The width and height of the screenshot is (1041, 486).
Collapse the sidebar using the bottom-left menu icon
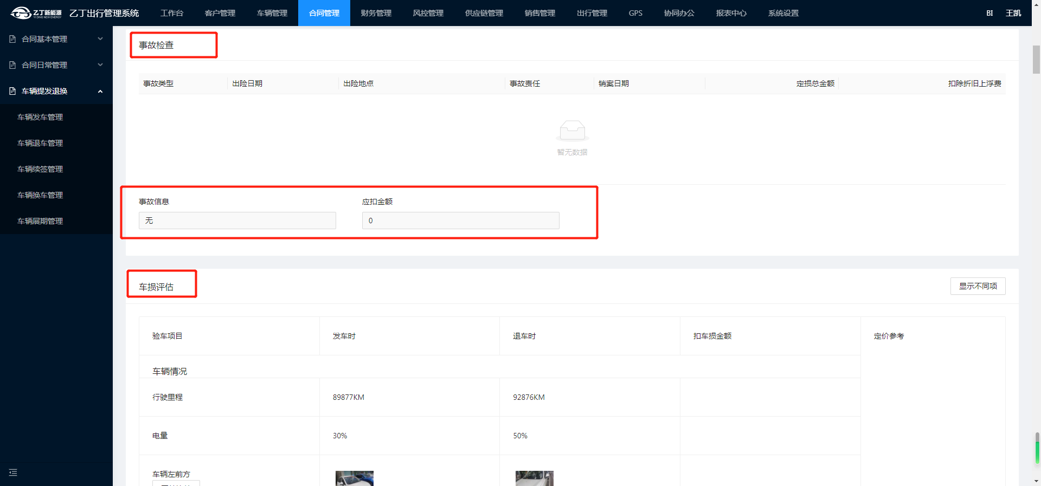click(x=13, y=472)
